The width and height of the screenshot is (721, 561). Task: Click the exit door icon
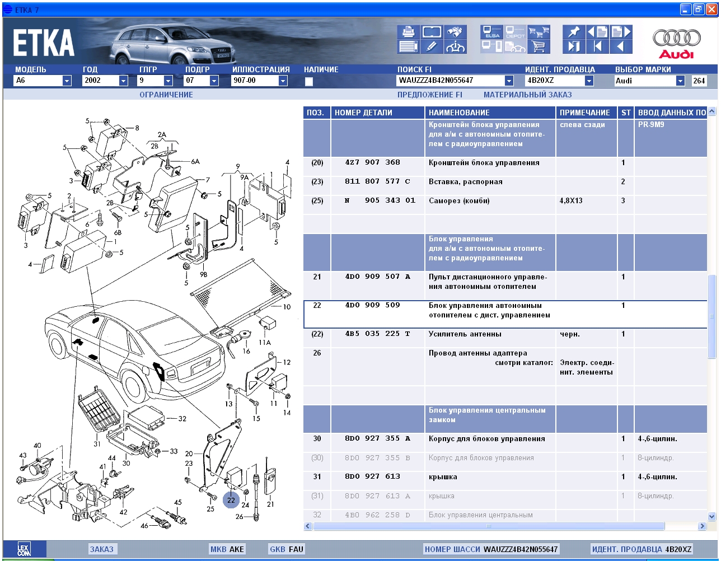[574, 46]
